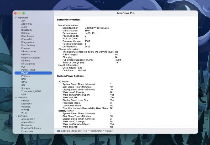
Task: Click Hardware in the bottom path bar
Action: tap(96, 131)
